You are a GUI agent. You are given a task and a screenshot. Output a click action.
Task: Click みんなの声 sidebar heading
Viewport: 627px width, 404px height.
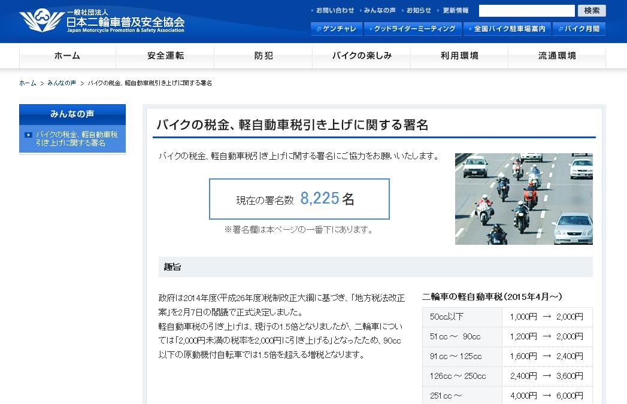pos(72,114)
